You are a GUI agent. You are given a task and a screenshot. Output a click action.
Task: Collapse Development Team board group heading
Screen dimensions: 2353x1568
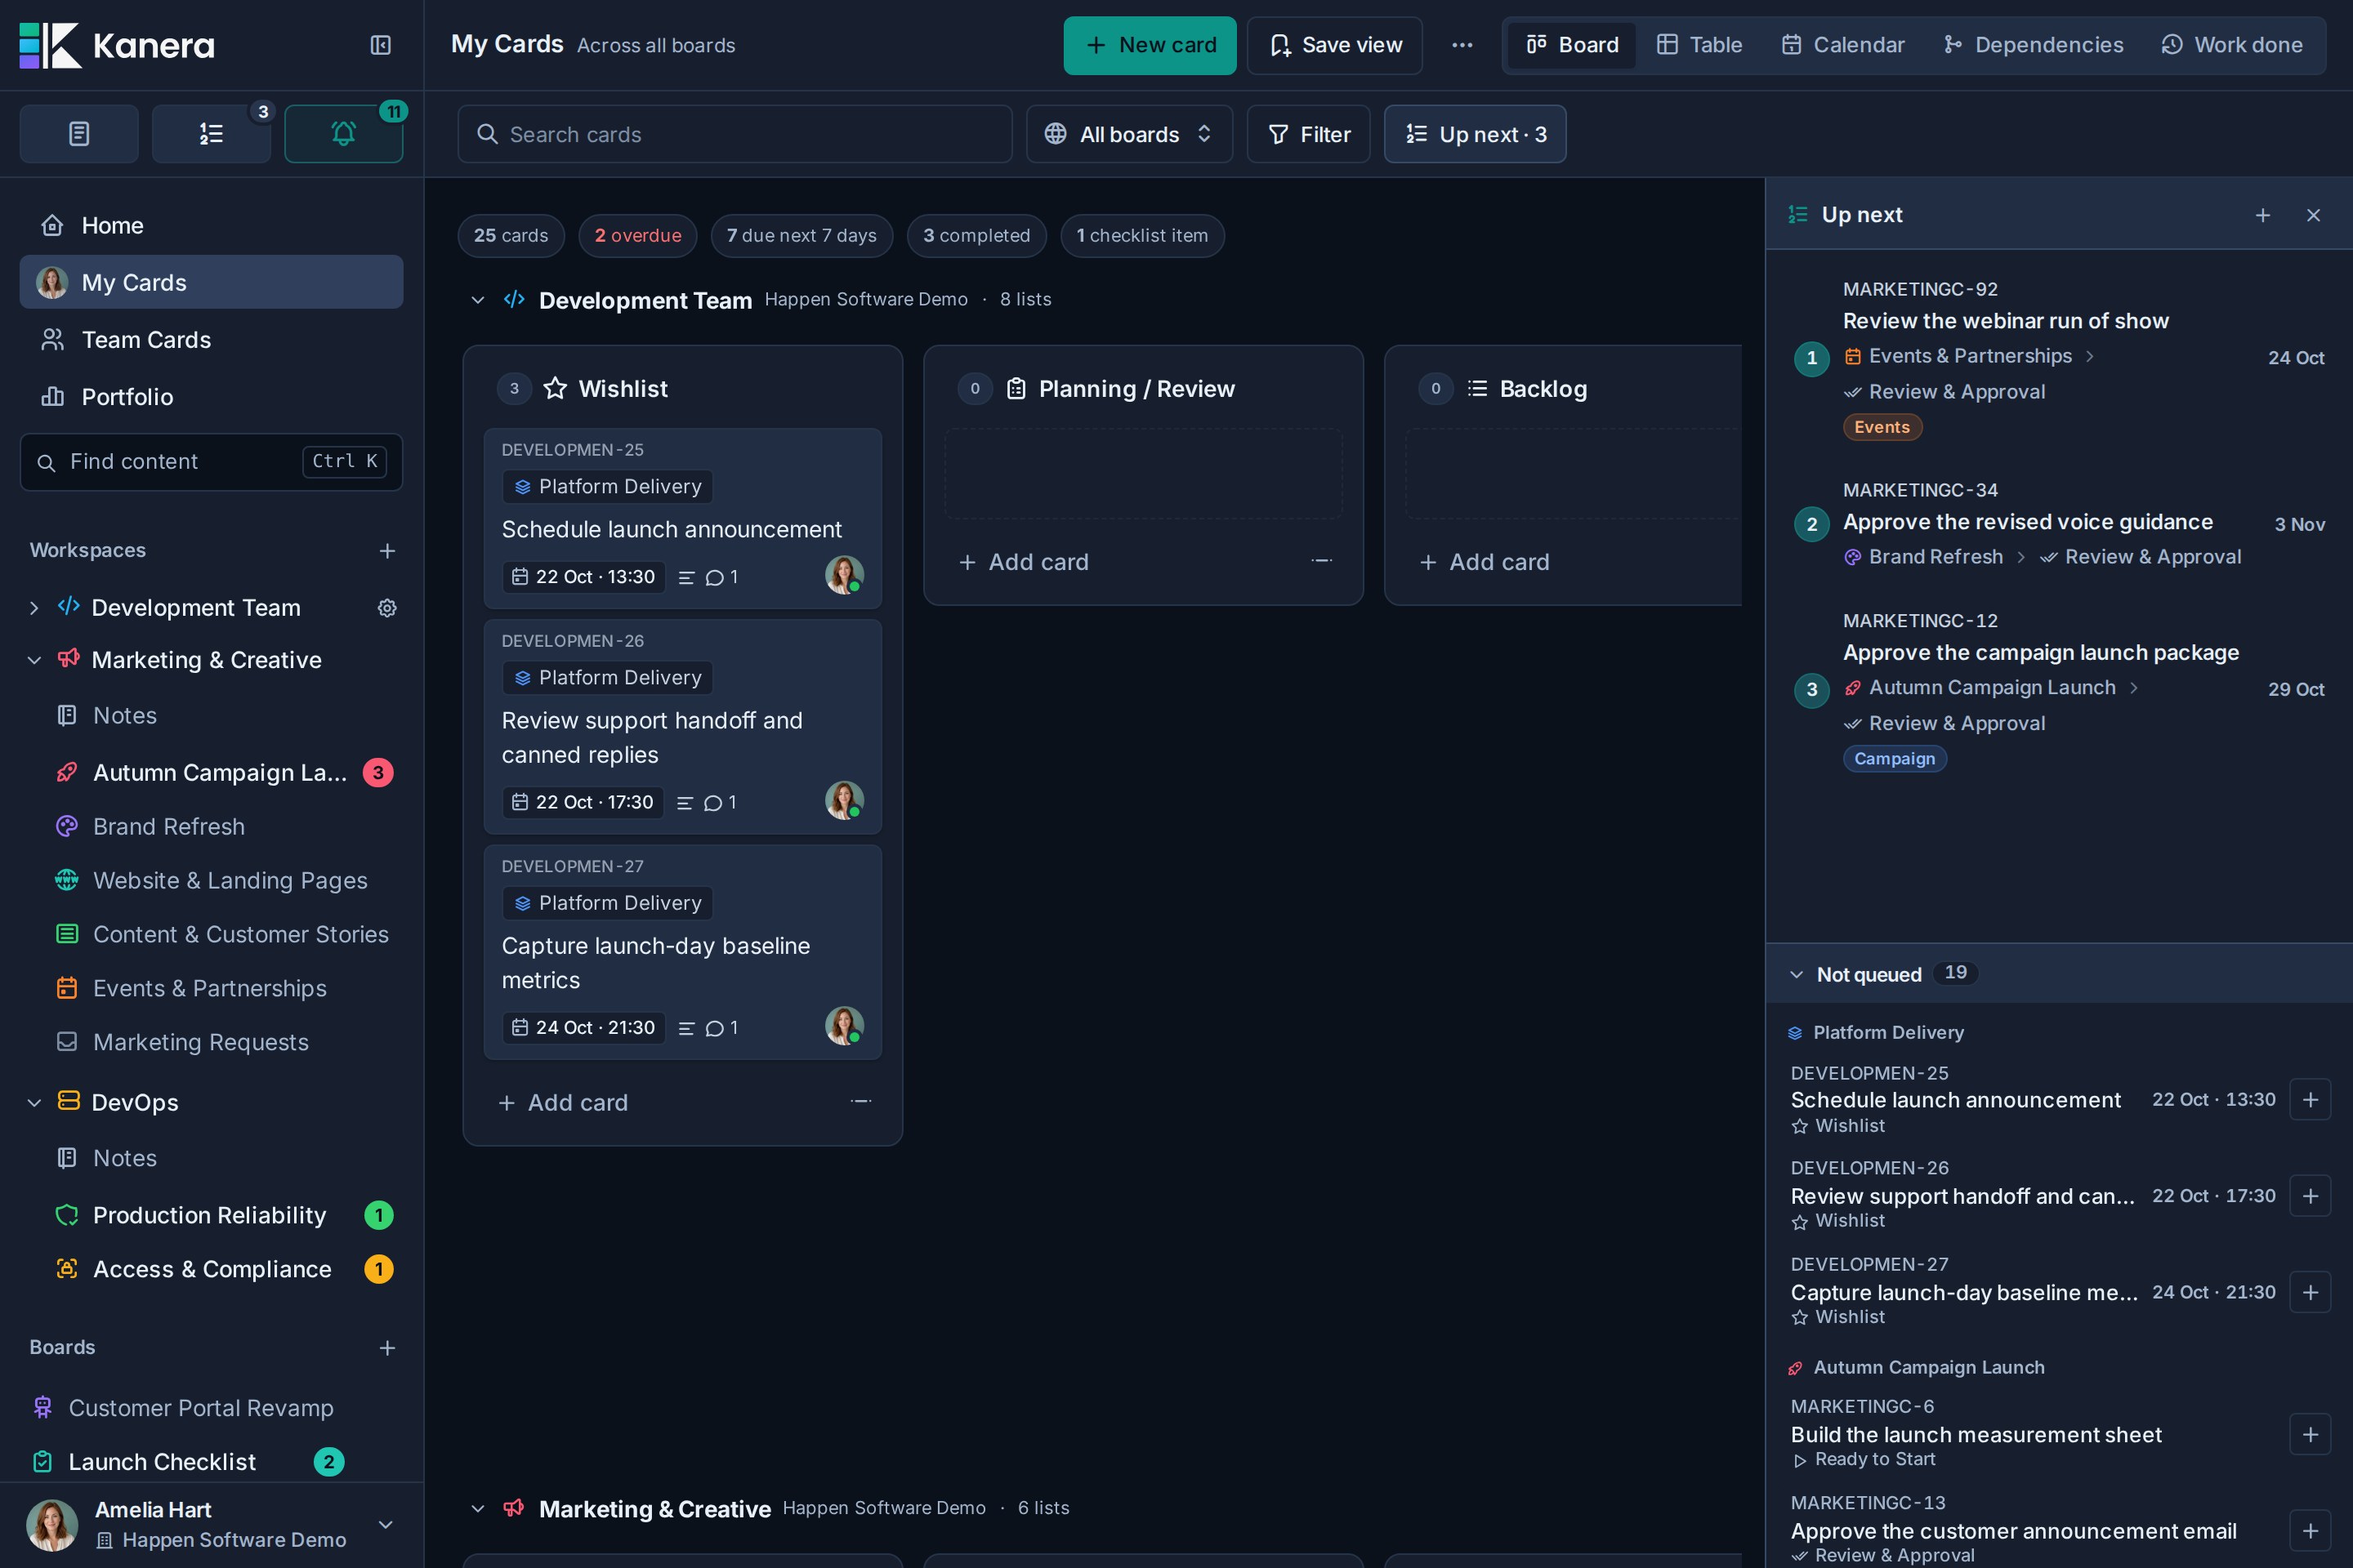[x=477, y=300]
